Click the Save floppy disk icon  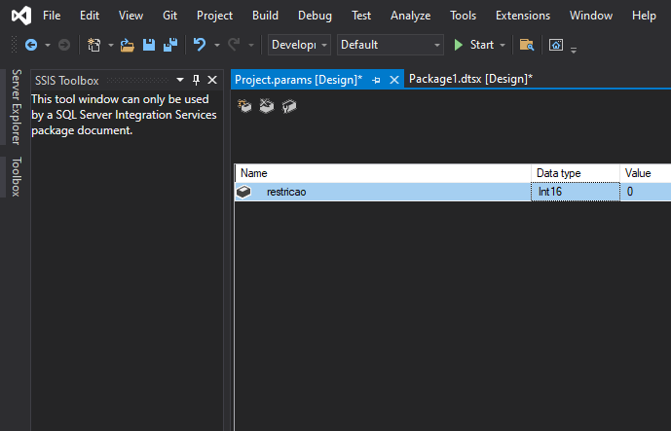(x=149, y=45)
